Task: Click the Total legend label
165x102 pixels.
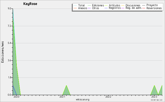Action: [x=81, y=5]
